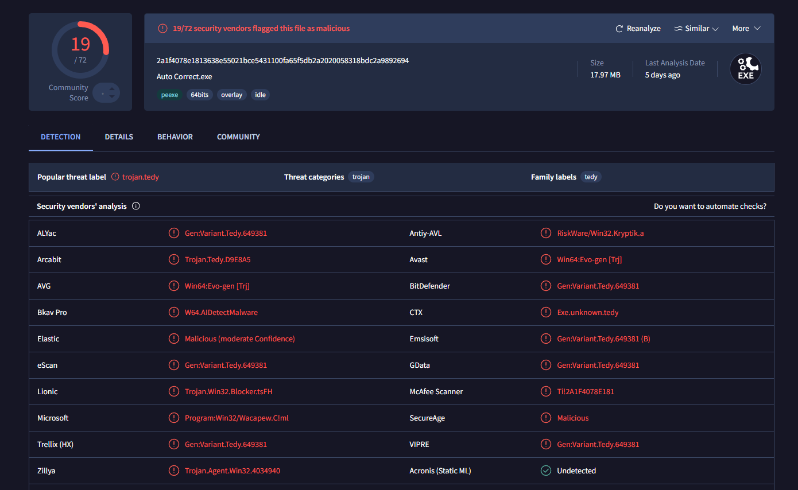Downvote the community score with the down arrow
Viewport: 798px width, 490px height.
click(x=111, y=96)
